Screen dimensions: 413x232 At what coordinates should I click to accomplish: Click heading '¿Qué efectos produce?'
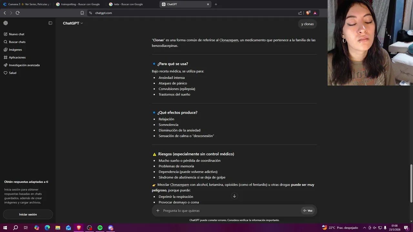tap(177, 112)
